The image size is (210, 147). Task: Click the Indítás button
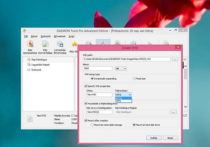point(154,138)
